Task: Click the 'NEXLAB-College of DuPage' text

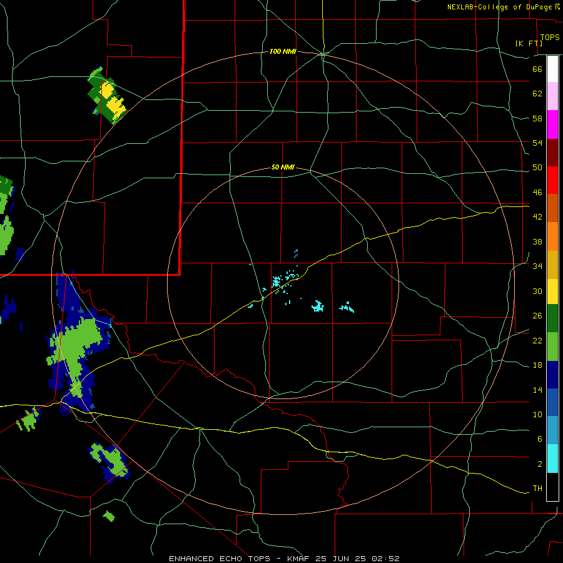Action: coord(500,7)
